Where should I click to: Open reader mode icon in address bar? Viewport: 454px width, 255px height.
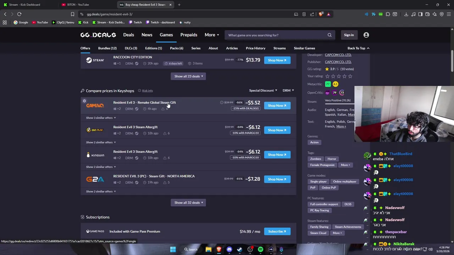pos(304,14)
